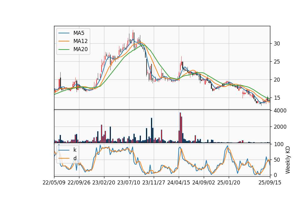Image resolution: width=300 pixels, height=215 pixels.
Task: Click the price axis value 20
Action: [277, 80]
